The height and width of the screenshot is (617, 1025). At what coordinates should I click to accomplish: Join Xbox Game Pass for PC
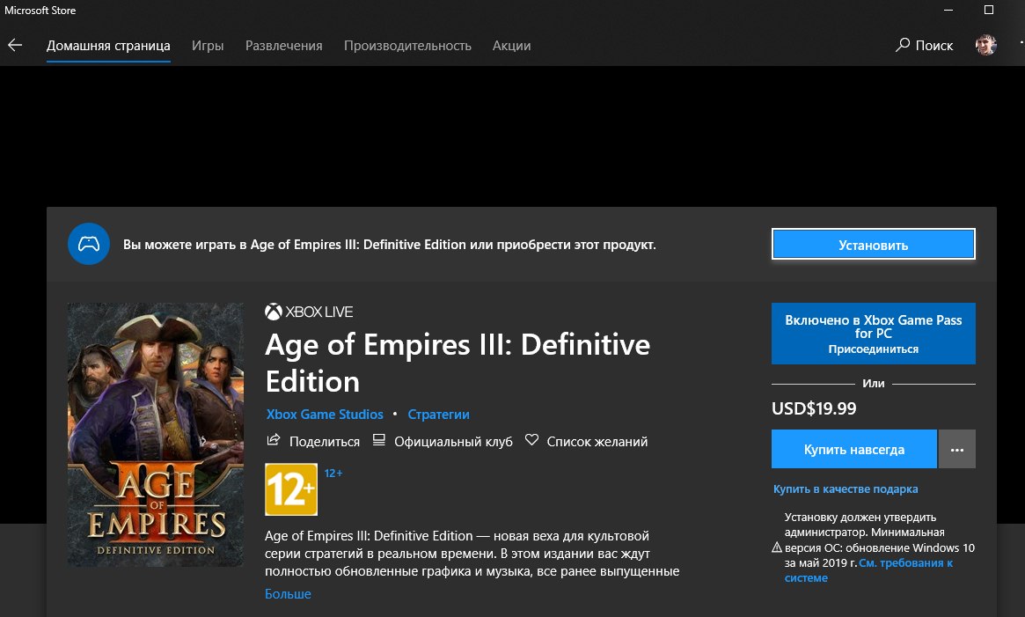point(874,334)
